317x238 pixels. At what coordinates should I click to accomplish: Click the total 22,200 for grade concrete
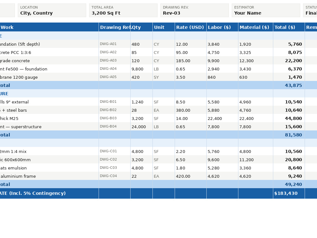tap(293, 61)
